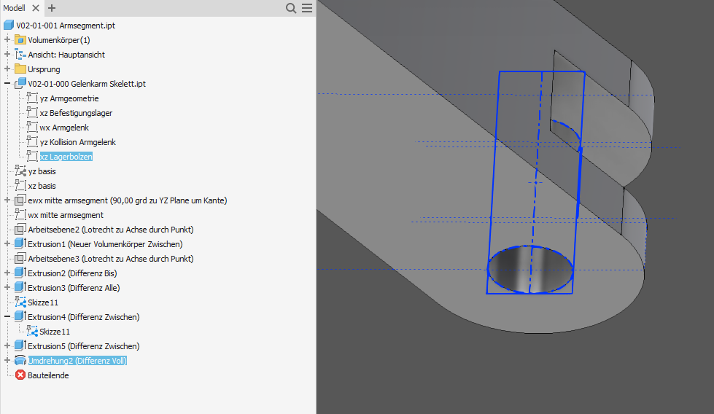Image resolution: width=714 pixels, height=414 pixels.
Task: Select Extrusion1 (Neuer Volumenkörper Zwischen)
Action: coord(105,244)
